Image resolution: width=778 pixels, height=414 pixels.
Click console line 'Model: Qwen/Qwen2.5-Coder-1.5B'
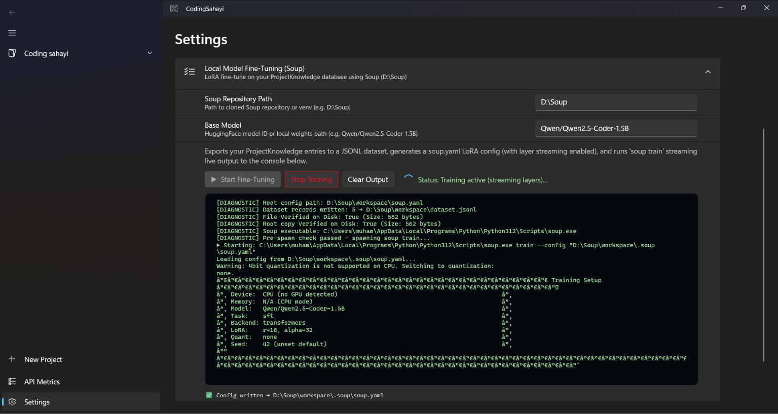[x=287, y=309]
